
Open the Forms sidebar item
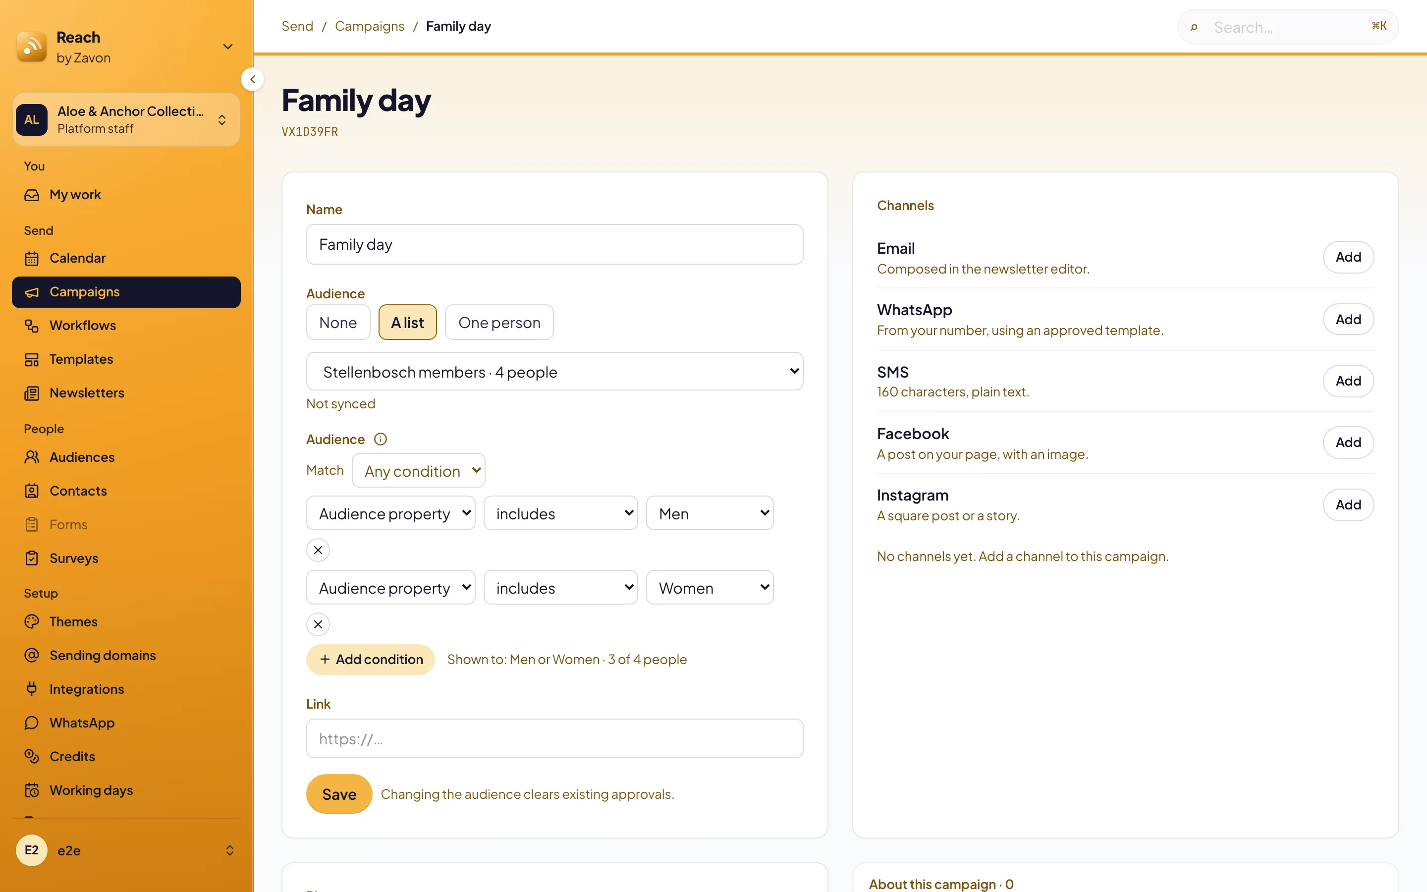coord(126,524)
